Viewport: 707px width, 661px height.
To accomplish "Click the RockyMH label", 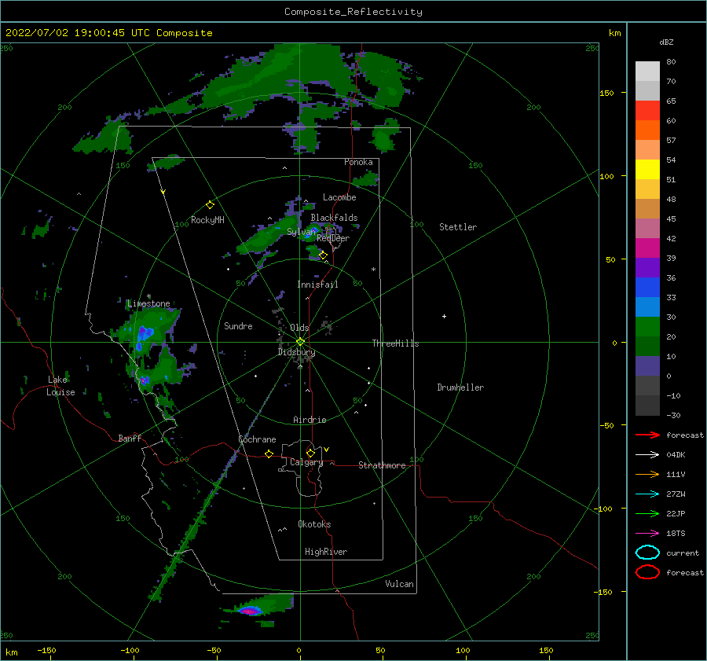I will pos(207,220).
